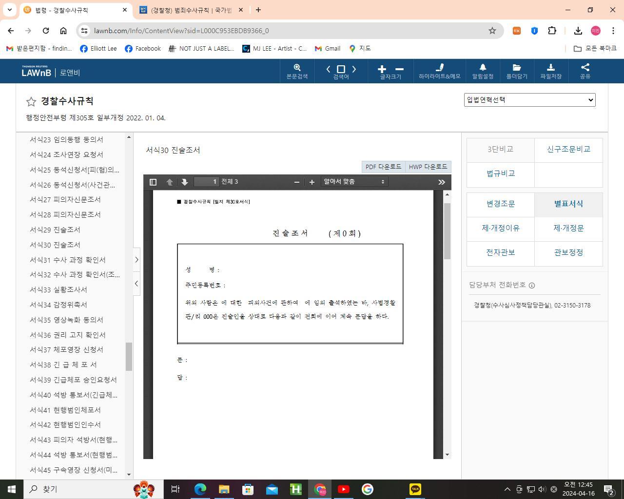Open the 전자관보 link
This screenshot has height=499, width=624.
click(501, 253)
